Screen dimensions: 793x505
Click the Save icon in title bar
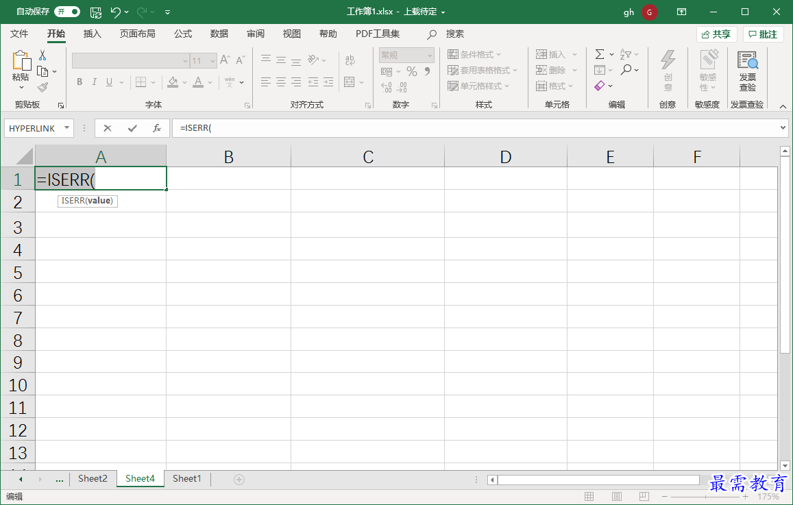(95, 12)
